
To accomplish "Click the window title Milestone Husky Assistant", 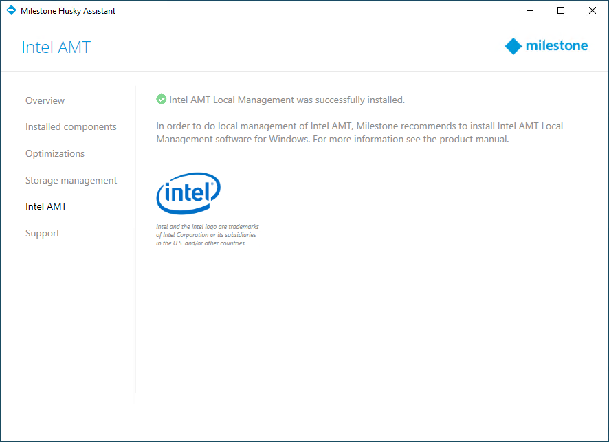I will [68, 11].
